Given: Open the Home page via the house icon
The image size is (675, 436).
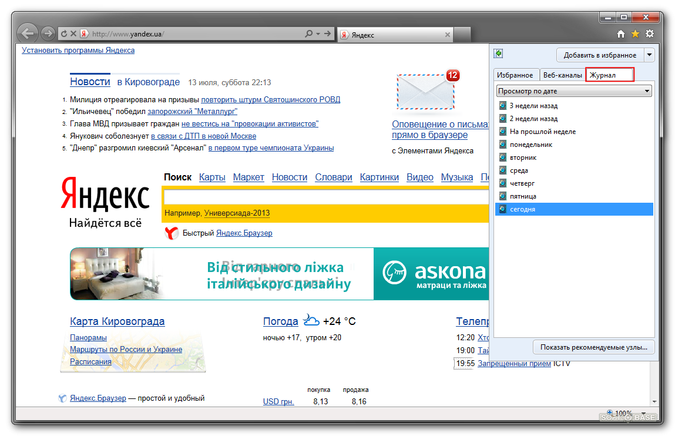Looking at the screenshot, I should coord(621,34).
